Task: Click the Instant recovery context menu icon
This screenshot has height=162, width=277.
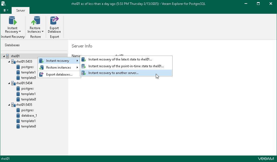Action: [x=41, y=61]
